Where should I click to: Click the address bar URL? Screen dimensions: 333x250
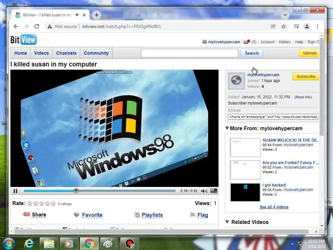coord(122,26)
